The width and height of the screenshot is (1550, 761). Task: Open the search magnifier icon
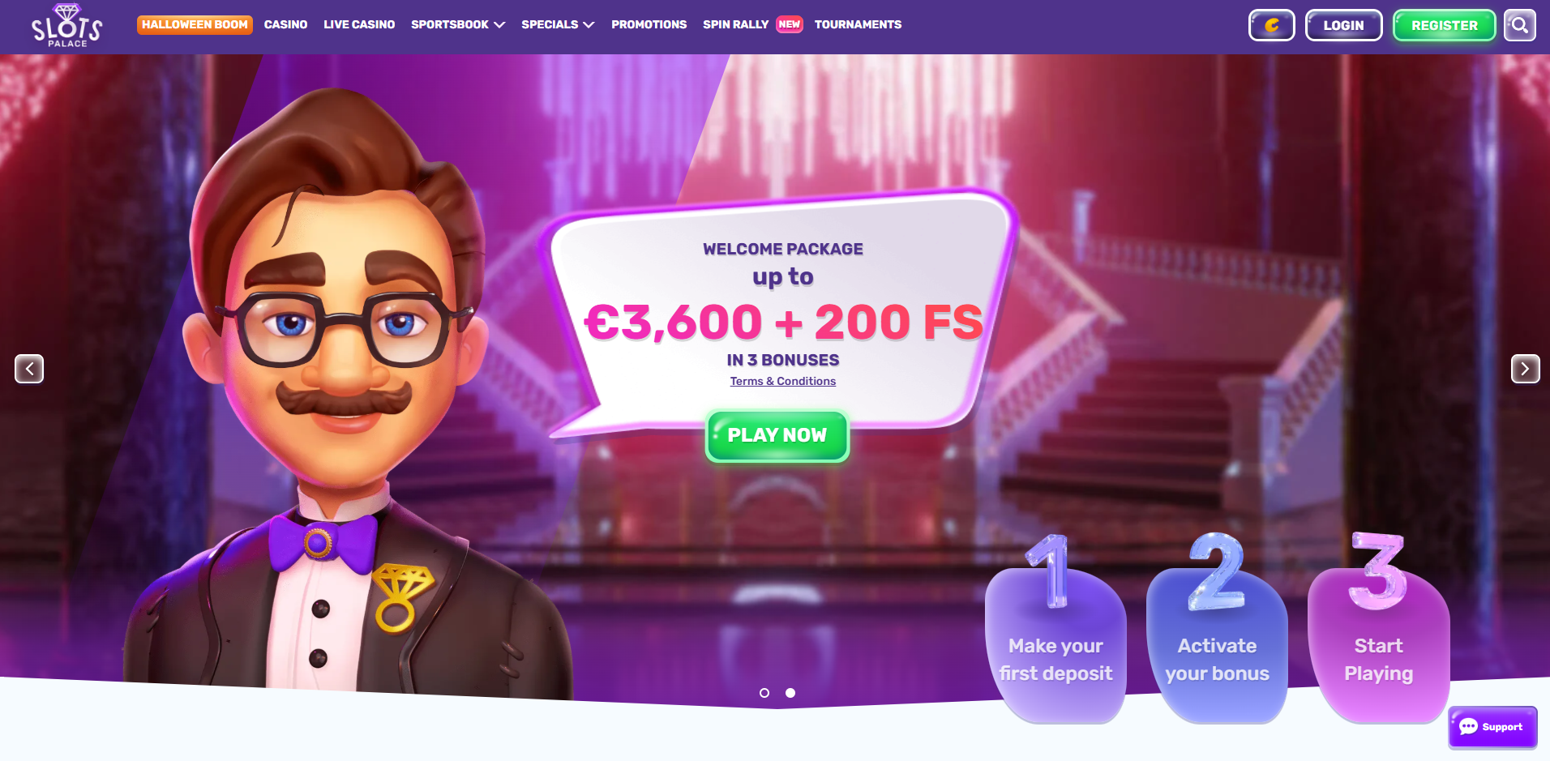(1520, 25)
